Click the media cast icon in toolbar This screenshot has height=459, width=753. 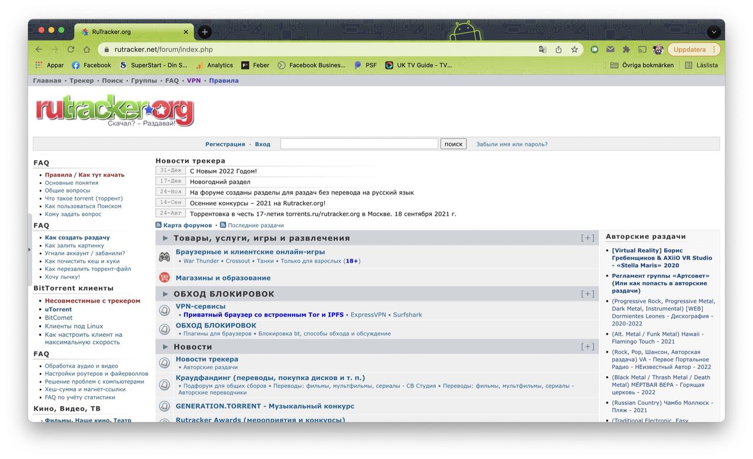(642, 49)
